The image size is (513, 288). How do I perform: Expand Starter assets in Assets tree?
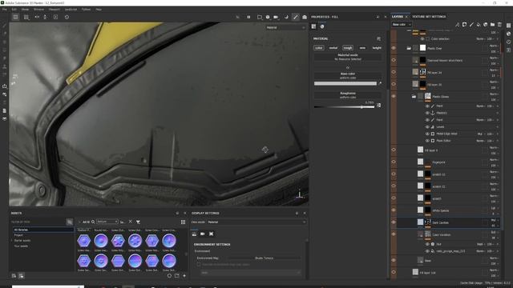(x=12, y=240)
